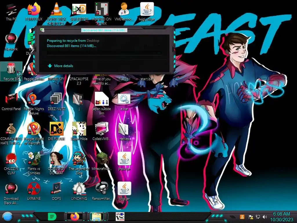Launch the Plants vs Zombies shortcut
The height and width of the screenshot is (223, 297).
34,163
